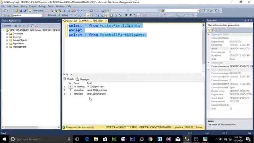Image resolution: width=254 pixels, height=143 pixels.
Task: Select the Ali123@gmail.com cell
Action: tap(95, 87)
